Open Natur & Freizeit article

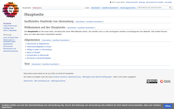[x=34, y=52]
